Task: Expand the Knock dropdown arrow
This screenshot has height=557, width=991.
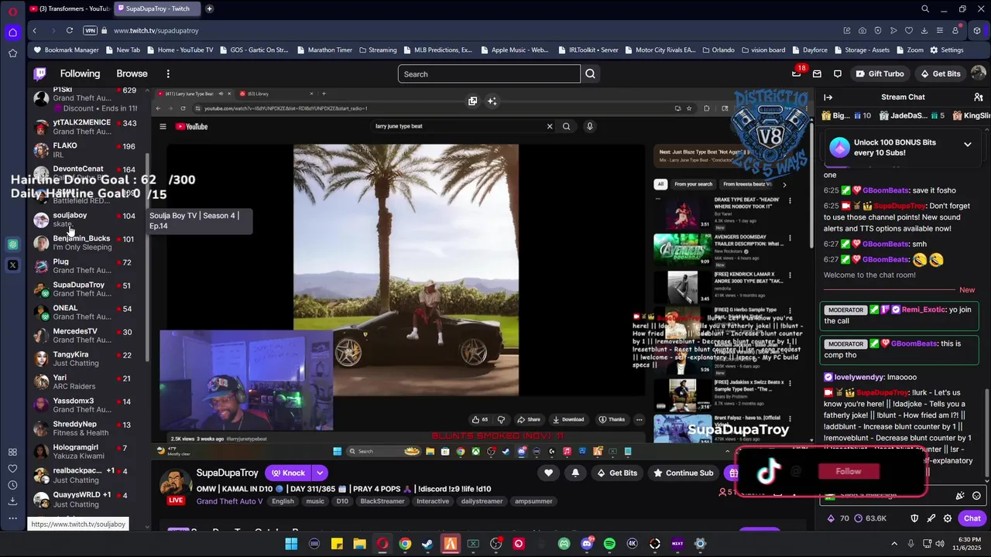Action: [x=320, y=473]
